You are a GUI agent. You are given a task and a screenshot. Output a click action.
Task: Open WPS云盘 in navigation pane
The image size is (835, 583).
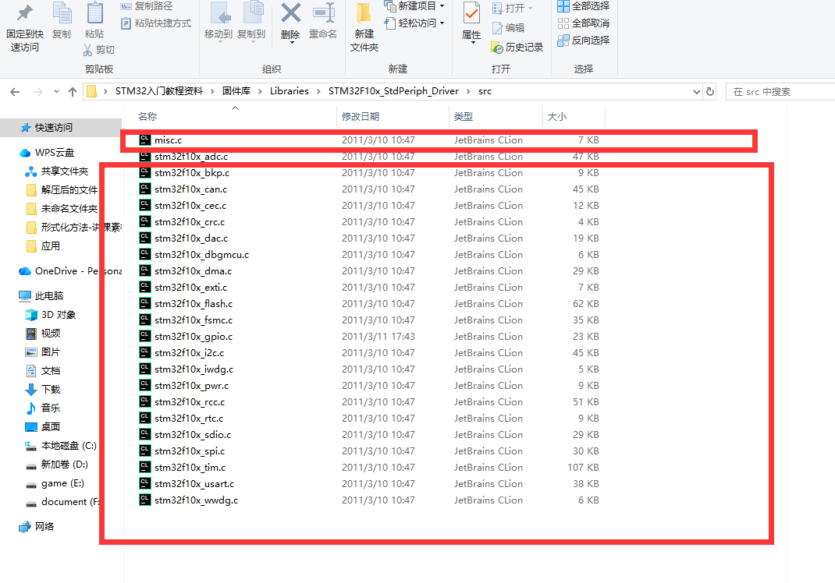click(x=55, y=153)
